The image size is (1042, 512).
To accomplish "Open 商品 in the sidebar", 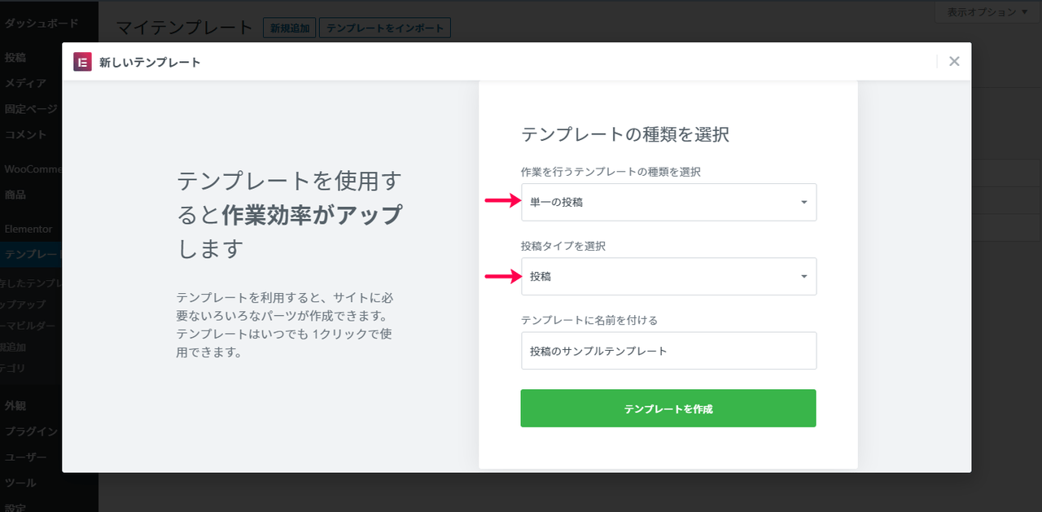I will [15, 195].
